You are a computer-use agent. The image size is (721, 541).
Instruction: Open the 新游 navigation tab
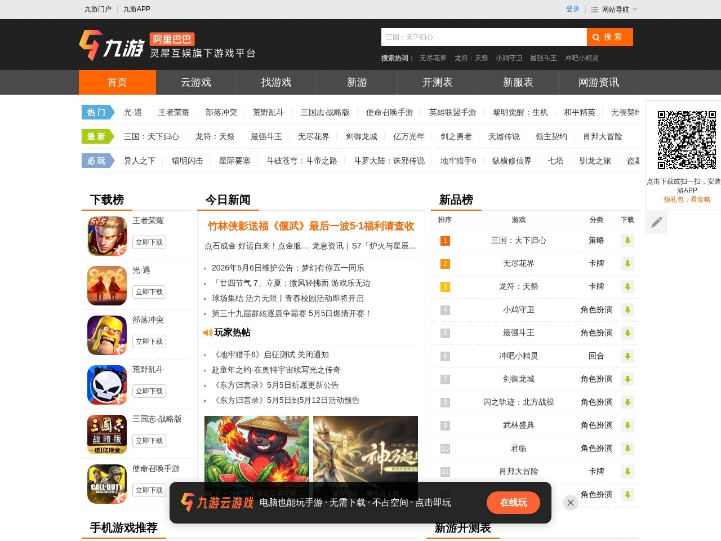[357, 82]
